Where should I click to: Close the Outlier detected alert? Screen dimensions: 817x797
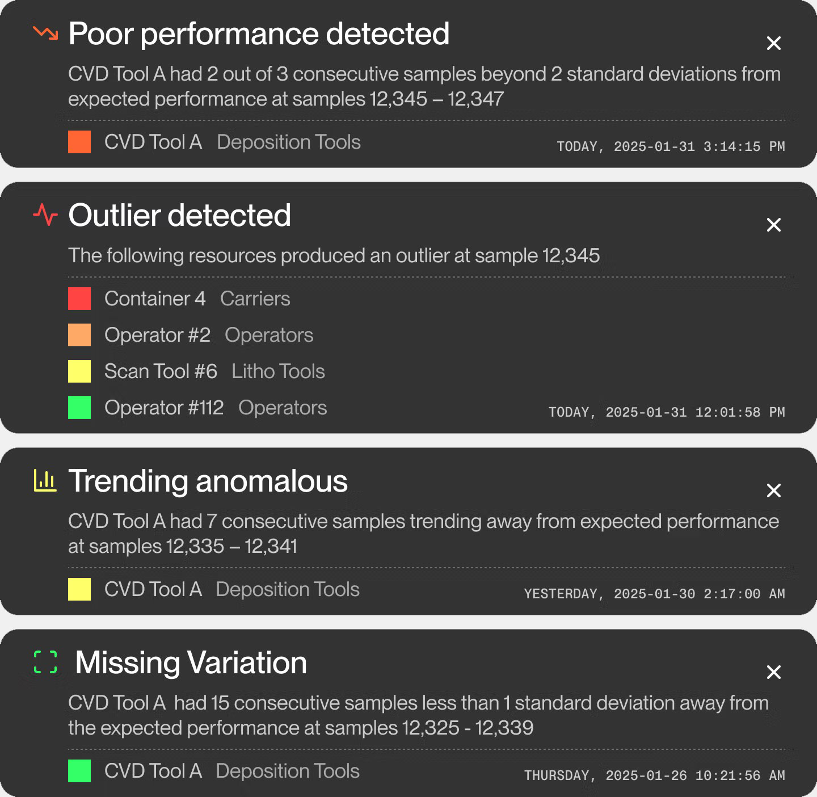point(774,225)
